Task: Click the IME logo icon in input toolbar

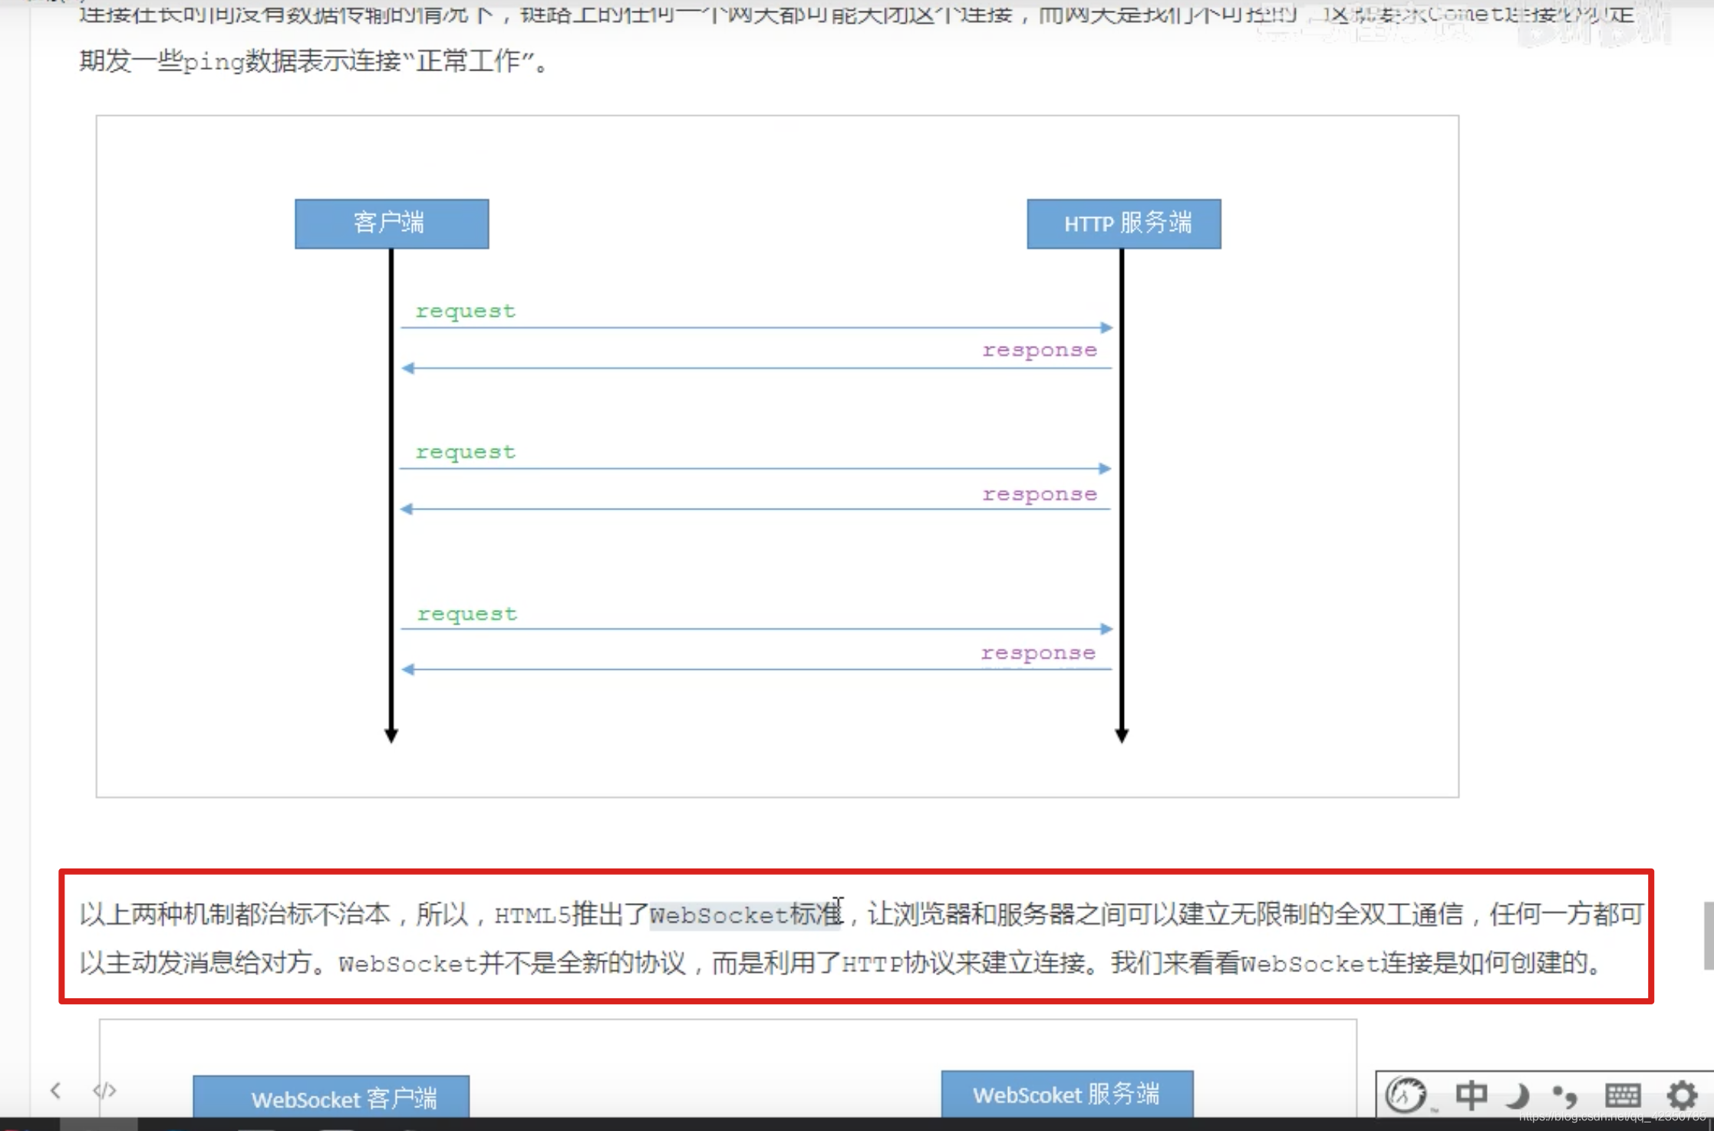Action: coord(1406,1094)
